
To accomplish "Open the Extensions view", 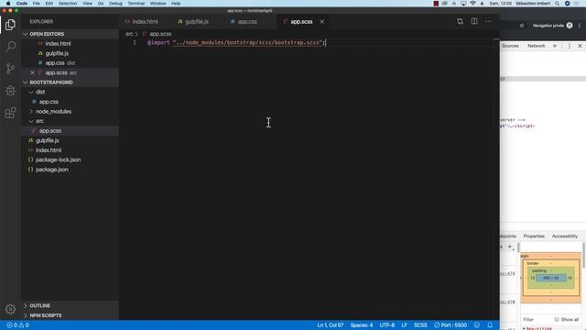I will (10, 113).
